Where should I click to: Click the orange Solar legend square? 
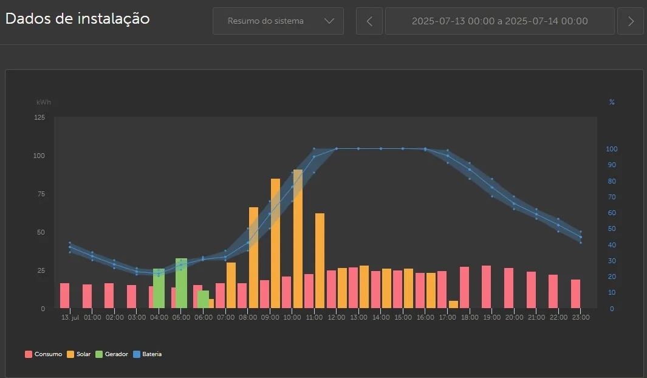70,354
